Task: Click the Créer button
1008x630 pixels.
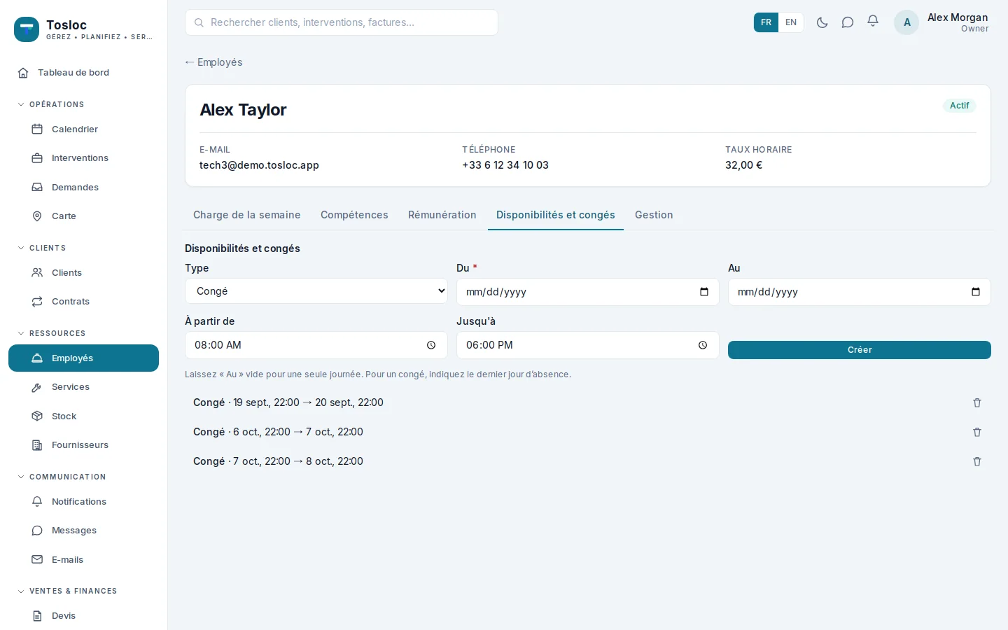Action: pos(860,350)
